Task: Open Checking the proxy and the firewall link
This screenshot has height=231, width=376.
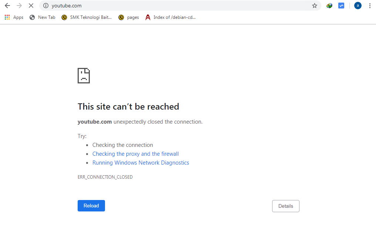Action: point(135,154)
